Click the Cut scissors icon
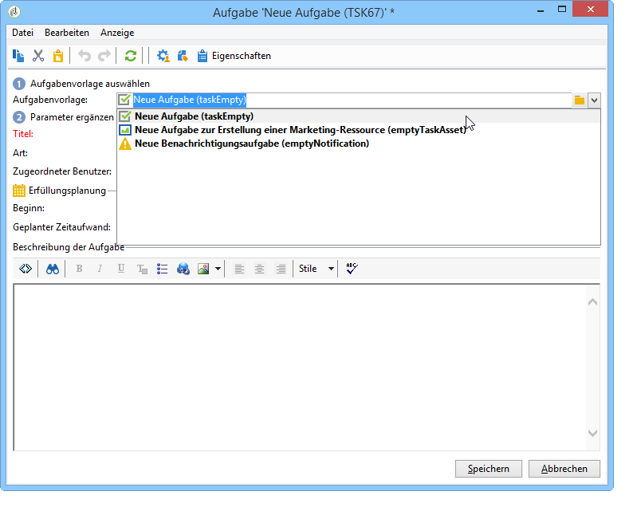The width and height of the screenshot is (641, 519). tap(38, 56)
